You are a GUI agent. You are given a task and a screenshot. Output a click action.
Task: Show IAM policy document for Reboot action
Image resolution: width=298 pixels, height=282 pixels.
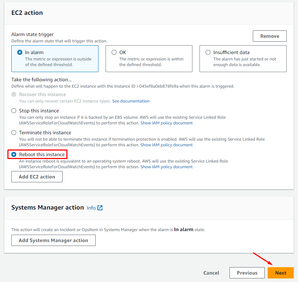(x=166, y=167)
